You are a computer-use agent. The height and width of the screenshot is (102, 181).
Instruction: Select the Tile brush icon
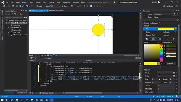click(167, 39)
